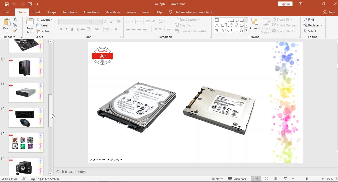Click the Paste icon in Clipboard group
This screenshot has width=338, height=182.
7,22
